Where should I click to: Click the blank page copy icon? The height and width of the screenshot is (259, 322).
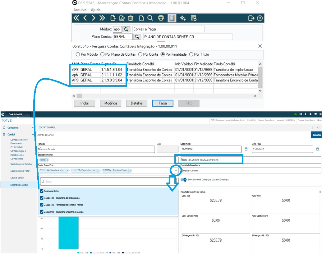tap(141, 18)
